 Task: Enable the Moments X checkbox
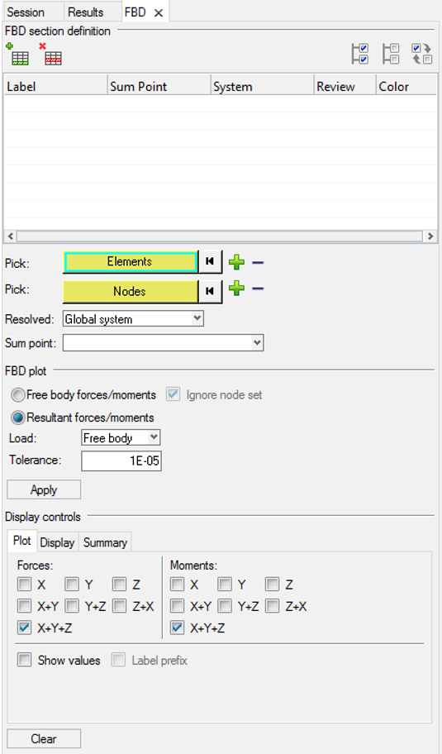point(178,585)
